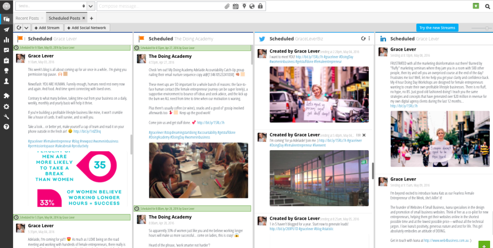Click the GraceLeverBiz stream scrollbar
The width and height of the screenshot is (493, 248).
click(x=373, y=170)
